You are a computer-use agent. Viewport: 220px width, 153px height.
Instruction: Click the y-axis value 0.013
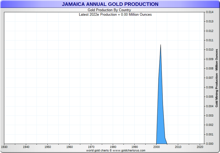(x=210, y=21)
